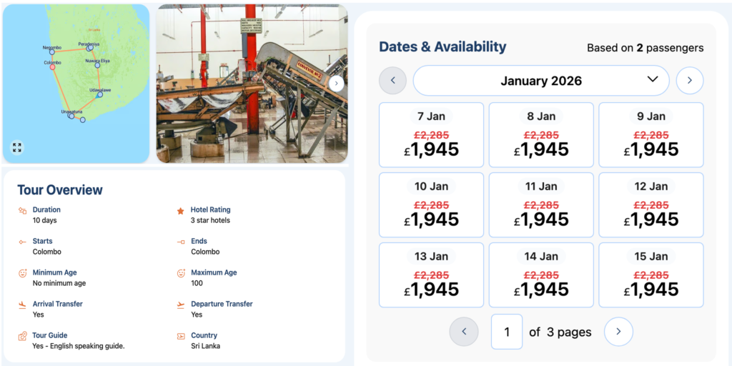
Task: Go to the next month arrow
Action: (689, 81)
